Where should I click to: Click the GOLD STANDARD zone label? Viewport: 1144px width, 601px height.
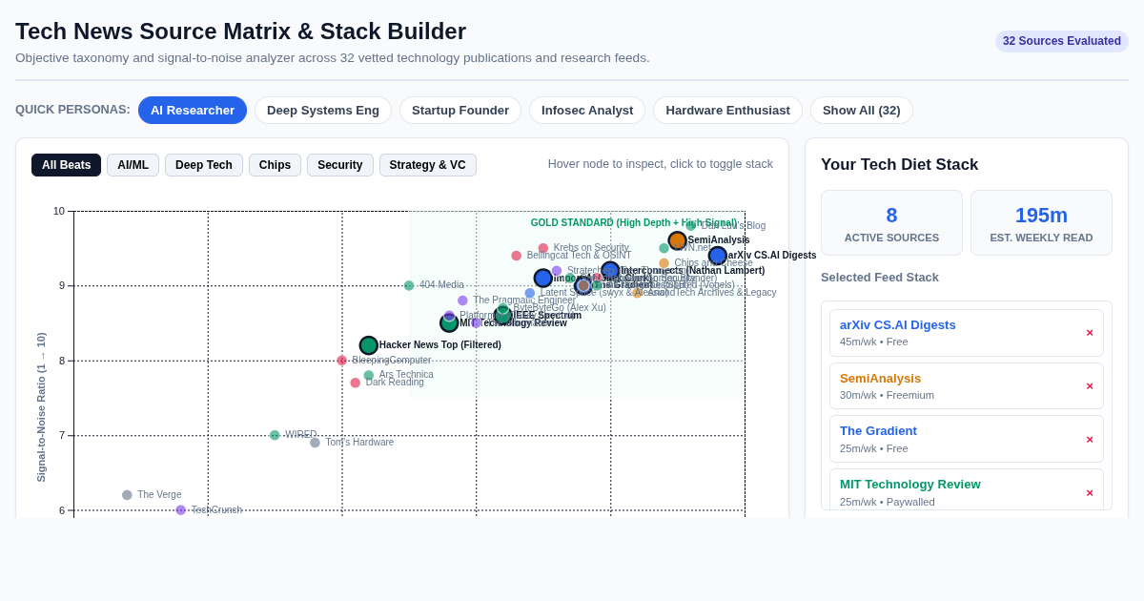coord(634,223)
